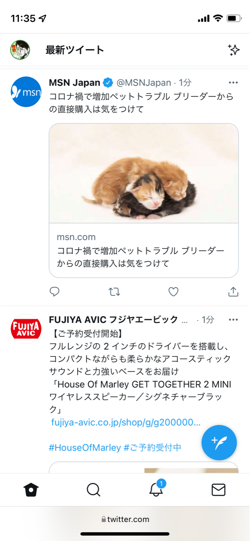The height and width of the screenshot is (541, 250).
Task: Open Messages envelope tab
Action: coord(218,490)
